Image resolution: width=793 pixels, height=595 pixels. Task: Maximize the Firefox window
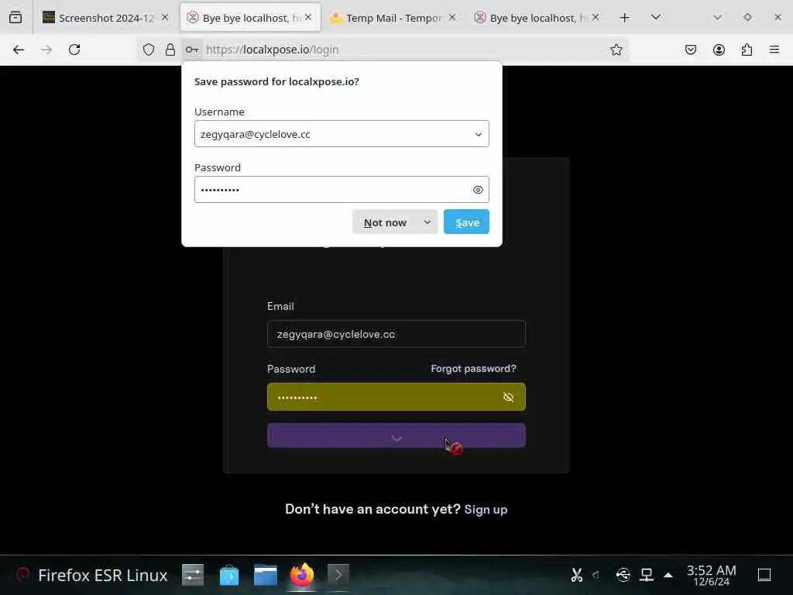pyautogui.click(x=747, y=17)
